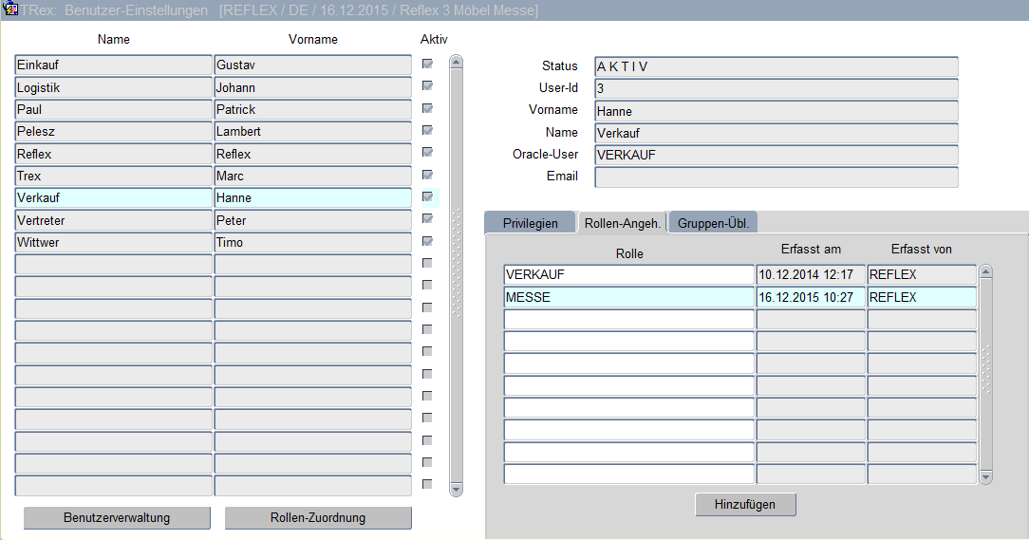This screenshot has width=1029, height=540.
Task: Click the application icon in title bar
Action: [11, 9]
